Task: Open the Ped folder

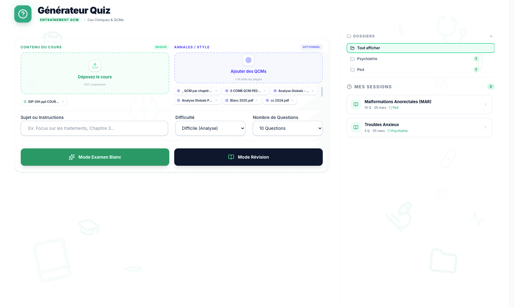Action: pyautogui.click(x=361, y=70)
